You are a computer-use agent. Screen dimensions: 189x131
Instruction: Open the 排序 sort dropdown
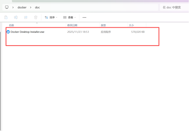tap(51, 17)
